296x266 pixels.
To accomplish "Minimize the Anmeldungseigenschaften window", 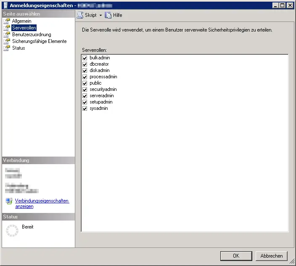I will [x=275, y=5].
